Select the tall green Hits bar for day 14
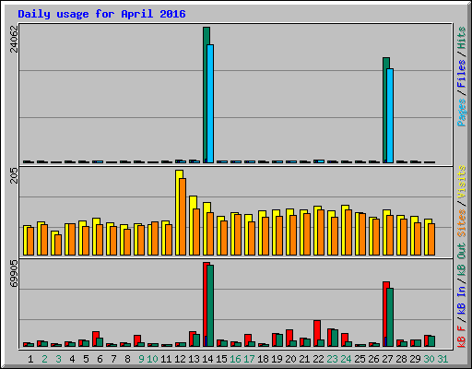The height and width of the screenshot is (369, 472). point(206,95)
